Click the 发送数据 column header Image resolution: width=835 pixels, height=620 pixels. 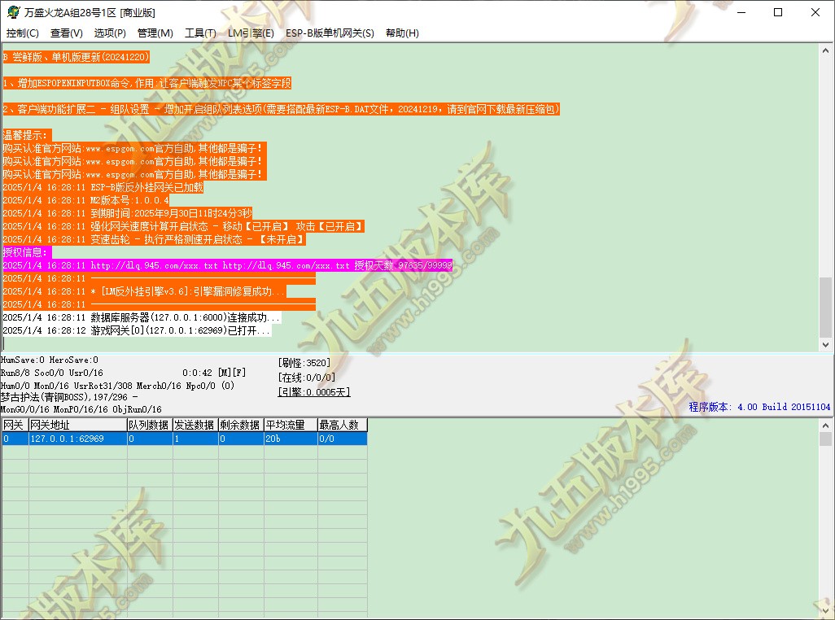[195, 425]
